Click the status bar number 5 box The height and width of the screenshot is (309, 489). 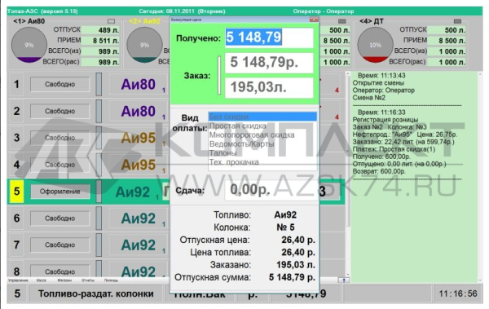pyautogui.click(x=17, y=294)
